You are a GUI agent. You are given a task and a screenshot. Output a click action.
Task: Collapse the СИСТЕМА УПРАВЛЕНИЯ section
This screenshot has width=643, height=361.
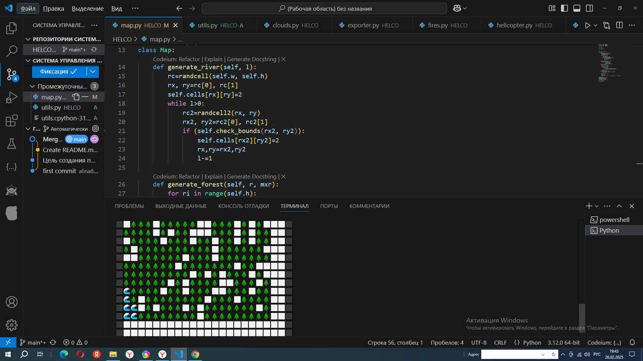point(28,60)
